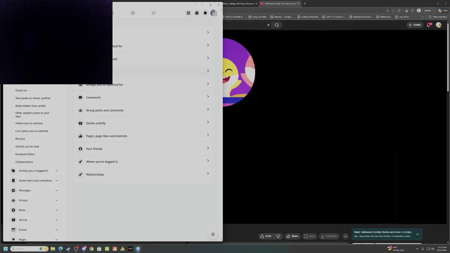Open the Check-ins sidebar link
Viewport: 450px width, 253px height.
[21, 90]
